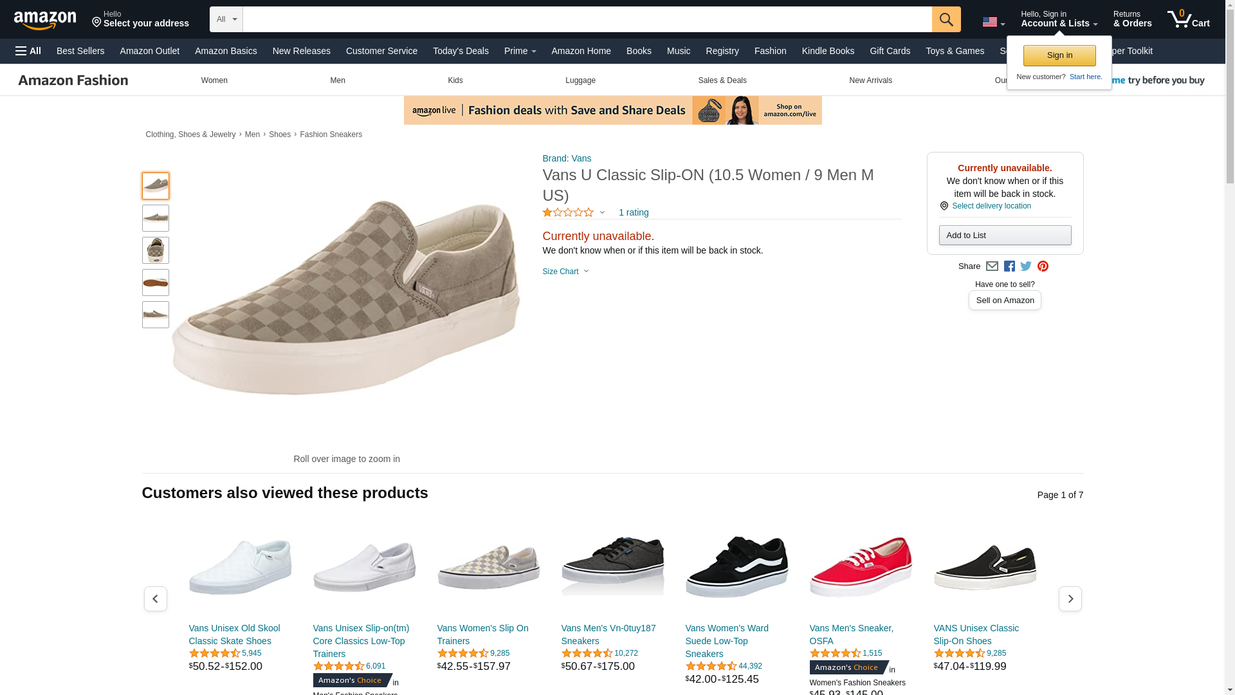Go to Amazon logo home

[45, 20]
